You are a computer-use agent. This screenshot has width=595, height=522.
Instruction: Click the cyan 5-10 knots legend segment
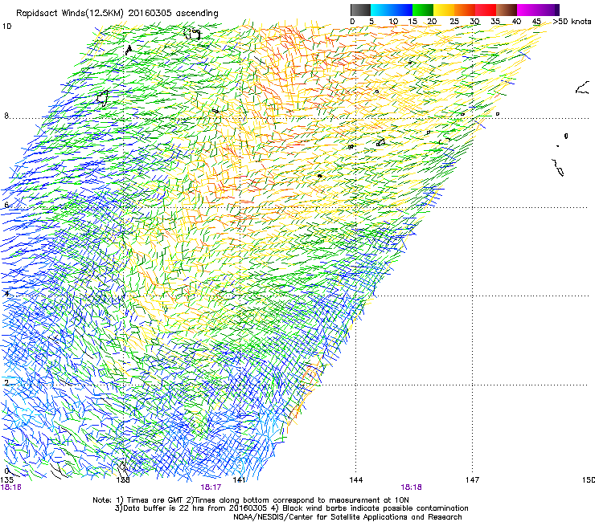click(381, 10)
